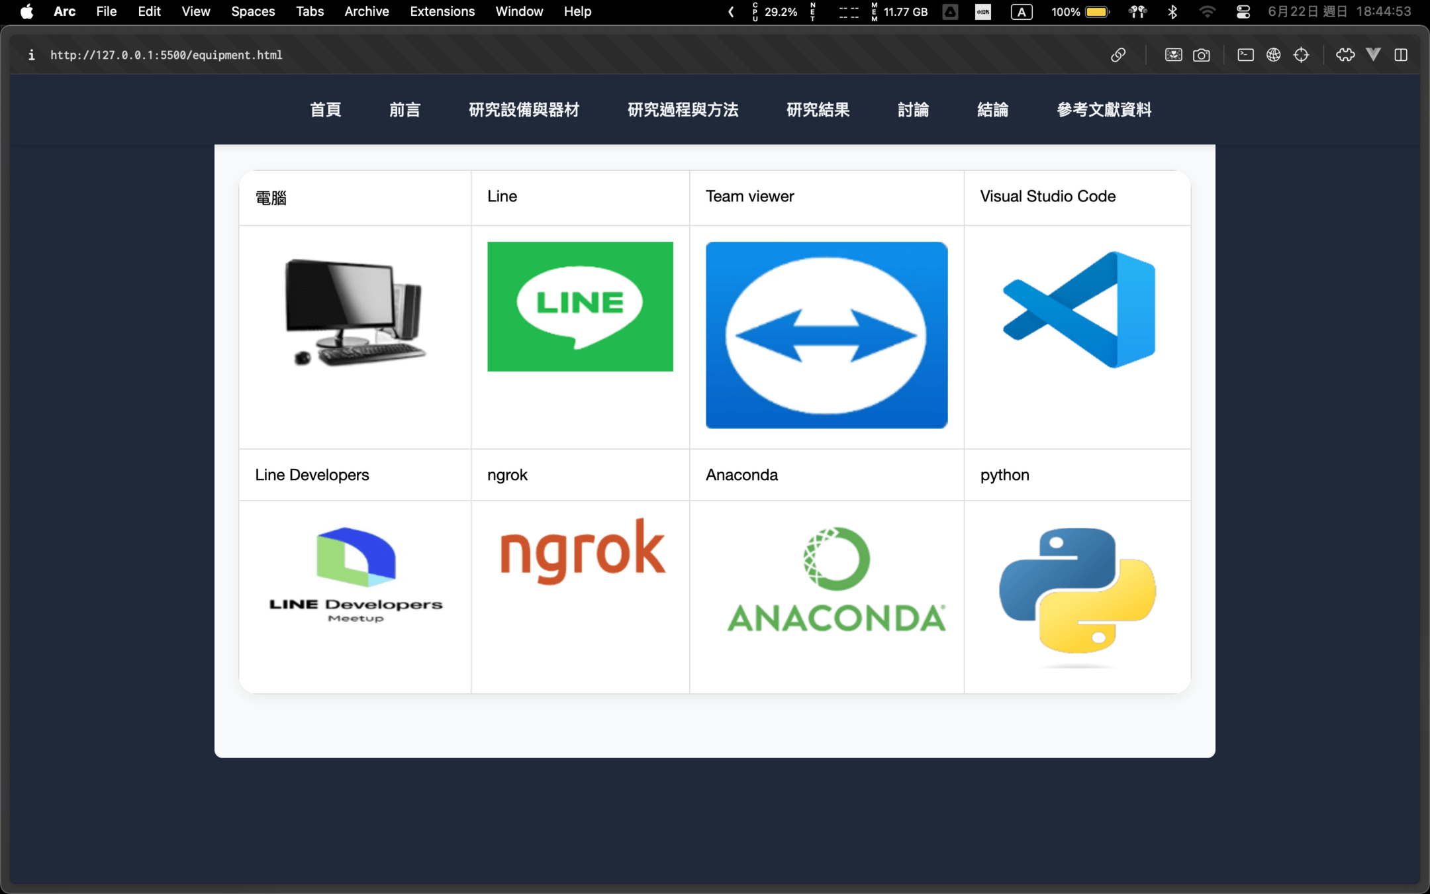
Task: Click the Vue devtools extension icon
Action: coord(1374,55)
